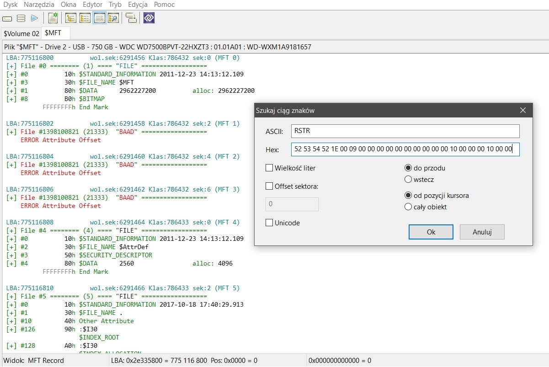Expand BAAD record at LBA 775116804
Viewport: 549px width, 367px height.
tap(12, 165)
